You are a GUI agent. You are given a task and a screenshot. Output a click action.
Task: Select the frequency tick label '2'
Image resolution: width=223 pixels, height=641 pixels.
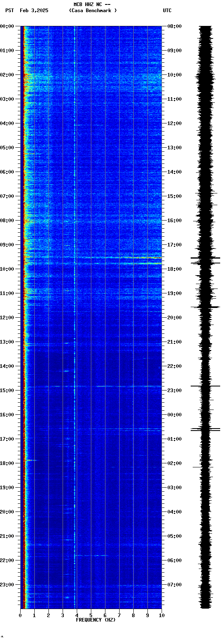click(x=48, y=616)
